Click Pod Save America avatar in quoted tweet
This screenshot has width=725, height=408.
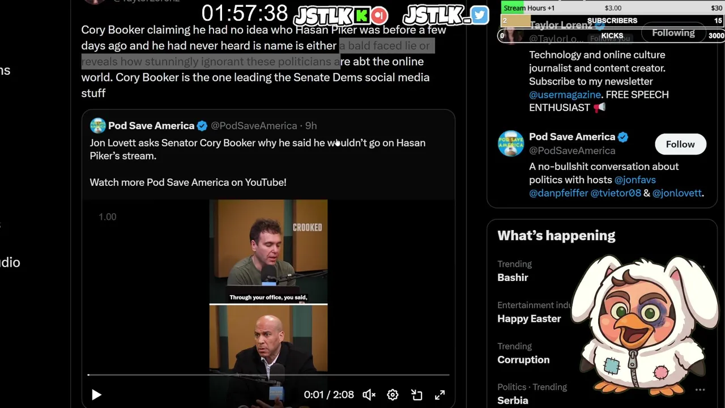[x=97, y=126]
